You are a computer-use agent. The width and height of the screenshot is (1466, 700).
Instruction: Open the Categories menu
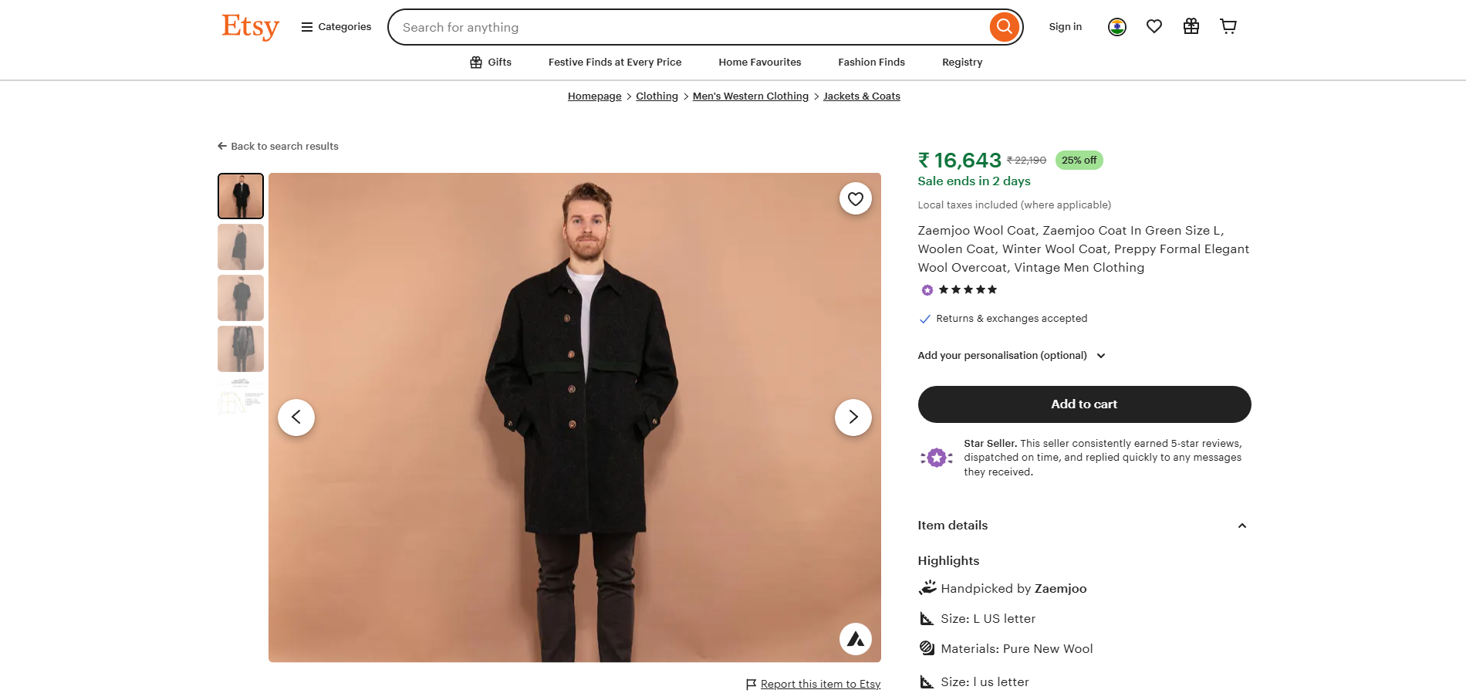[x=336, y=27]
